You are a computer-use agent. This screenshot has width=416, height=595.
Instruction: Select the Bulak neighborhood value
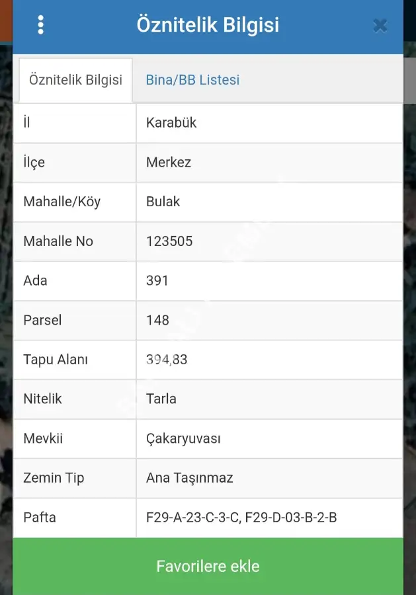click(x=163, y=202)
